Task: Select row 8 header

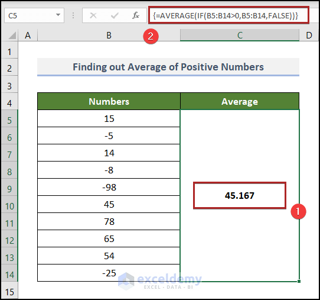Action: click(9, 170)
